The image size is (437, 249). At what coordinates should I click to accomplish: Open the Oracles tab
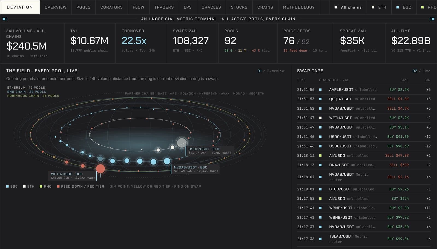tap(211, 7)
